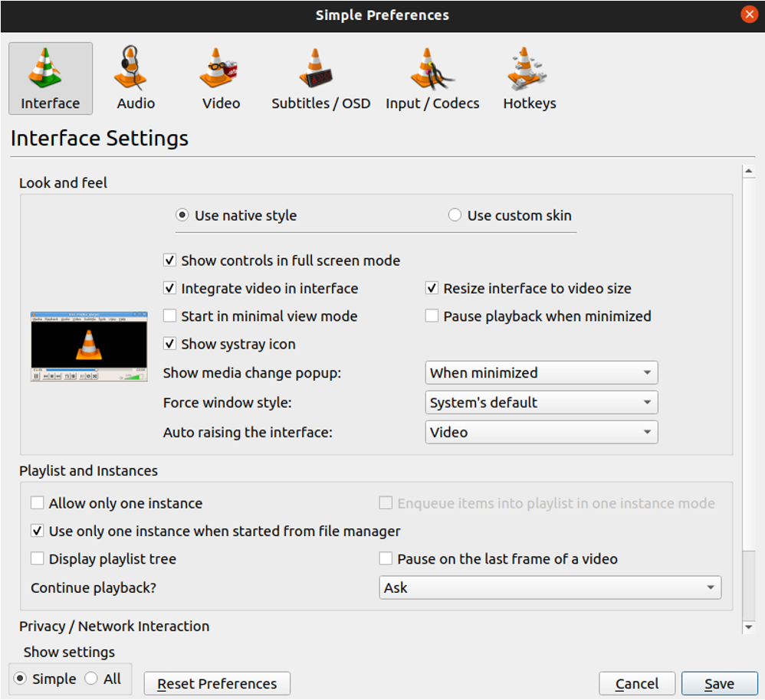
Task: Click scrollbar down arrow
Action: point(748,627)
